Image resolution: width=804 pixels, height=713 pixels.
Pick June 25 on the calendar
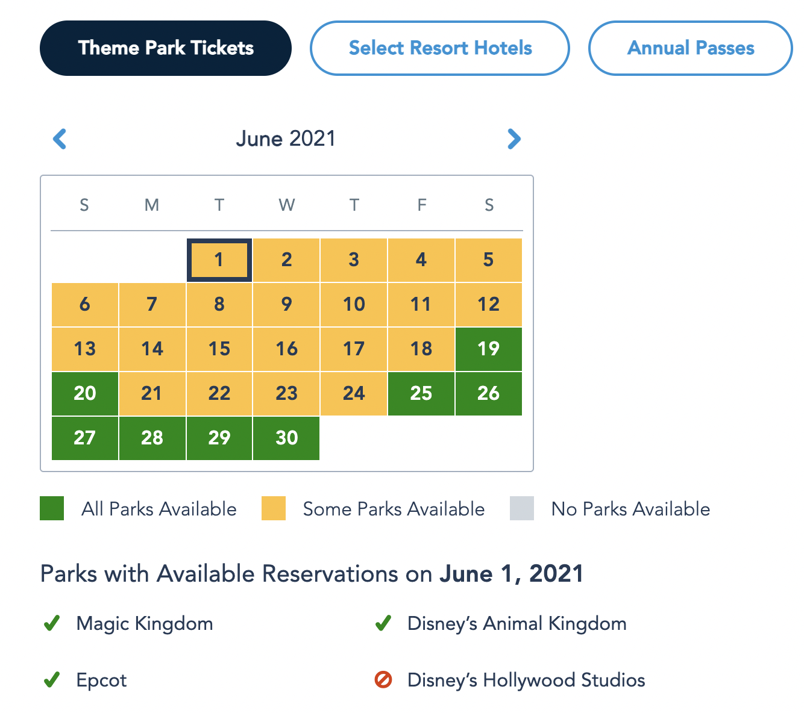tap(421, 393)
